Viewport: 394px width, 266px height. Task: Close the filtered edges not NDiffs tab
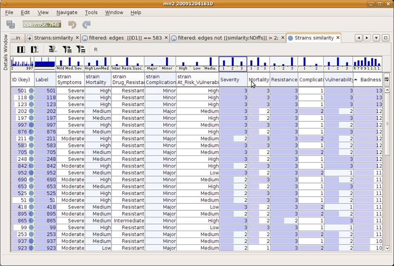pyautogui.click(x=283, y=38)
